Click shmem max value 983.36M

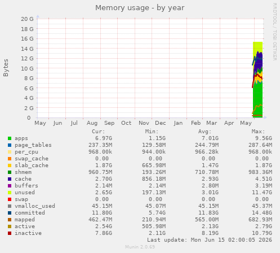tap(260, 172)
